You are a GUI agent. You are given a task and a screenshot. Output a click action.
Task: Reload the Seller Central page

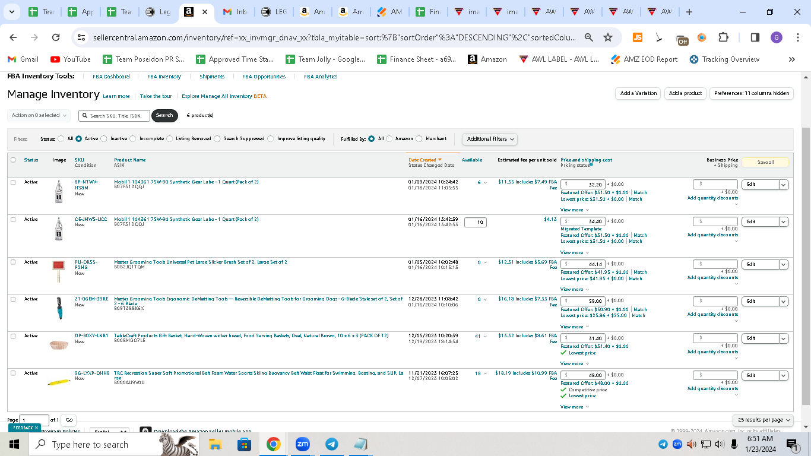coord(56,37)
